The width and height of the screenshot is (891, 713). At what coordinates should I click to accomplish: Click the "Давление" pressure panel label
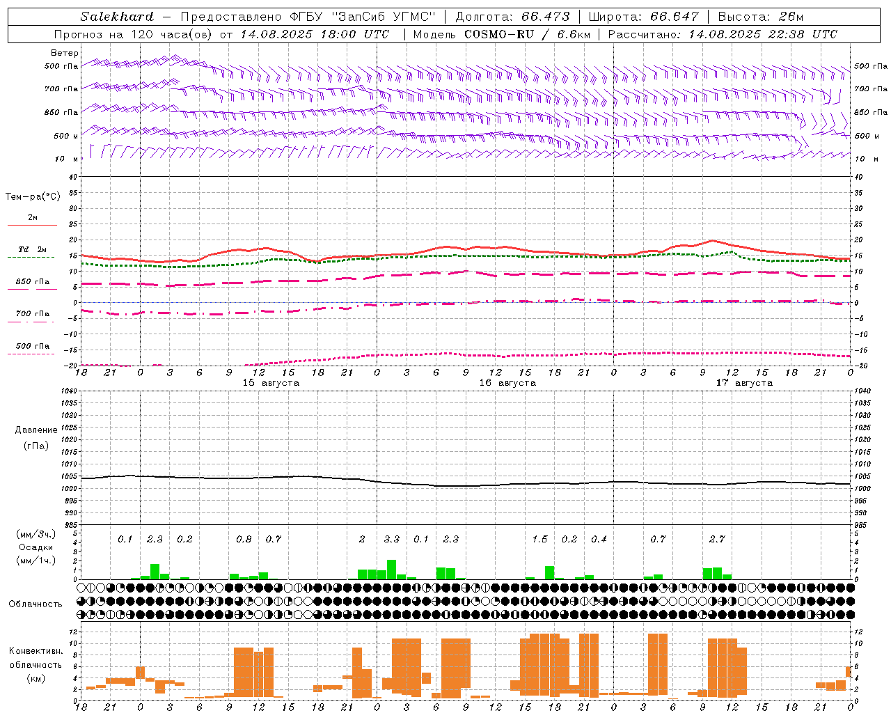tap(36, 430)
